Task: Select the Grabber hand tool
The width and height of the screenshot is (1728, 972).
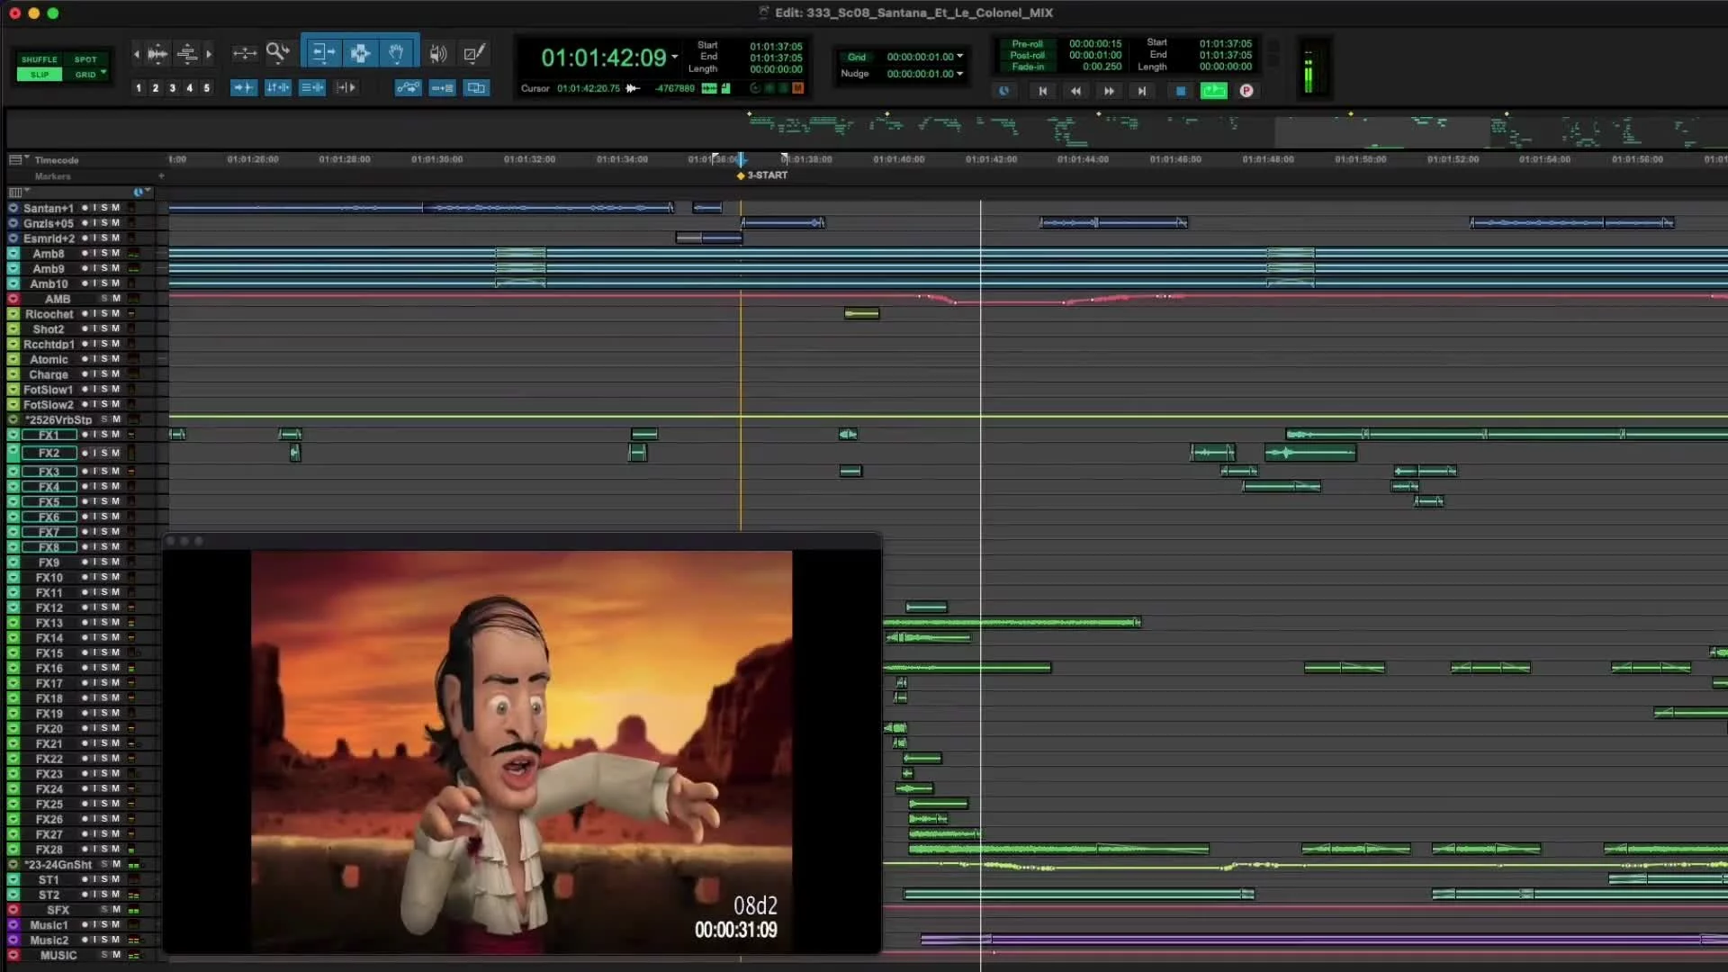Action: 397,53
